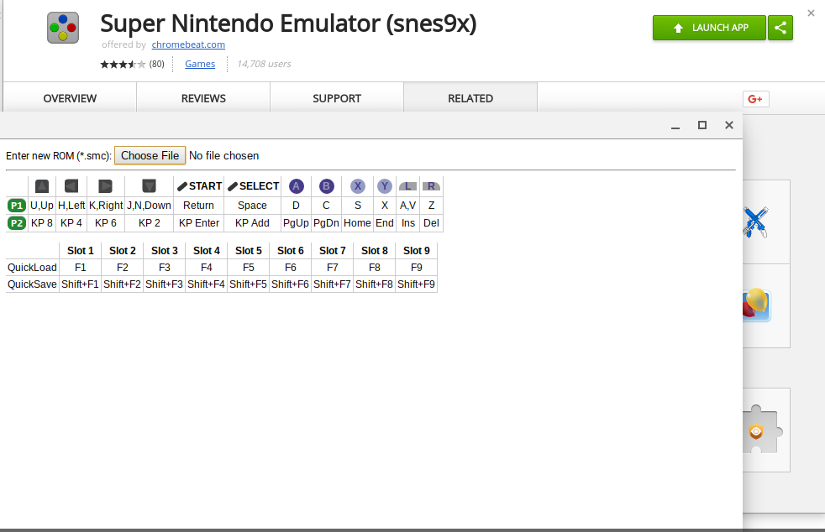Image resolution: width=825 pixels, height=532 pixels.
Task: Click the 'Slot 9' header cell
Action: point(417,251)
